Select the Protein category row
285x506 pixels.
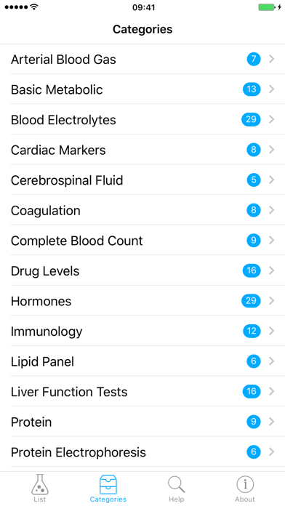142,422
